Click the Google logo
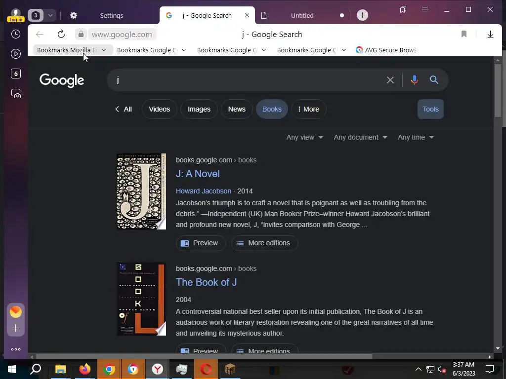506x379 pixels. (62, 80)
